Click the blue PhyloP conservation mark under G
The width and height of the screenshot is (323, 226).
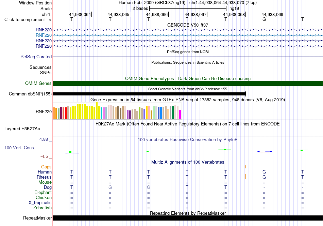[265, 151]
